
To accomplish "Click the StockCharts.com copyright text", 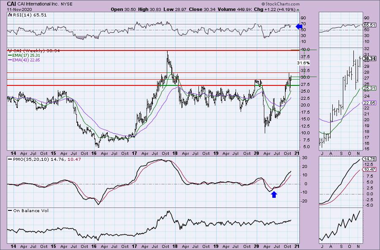I will [x=280, y=4].
